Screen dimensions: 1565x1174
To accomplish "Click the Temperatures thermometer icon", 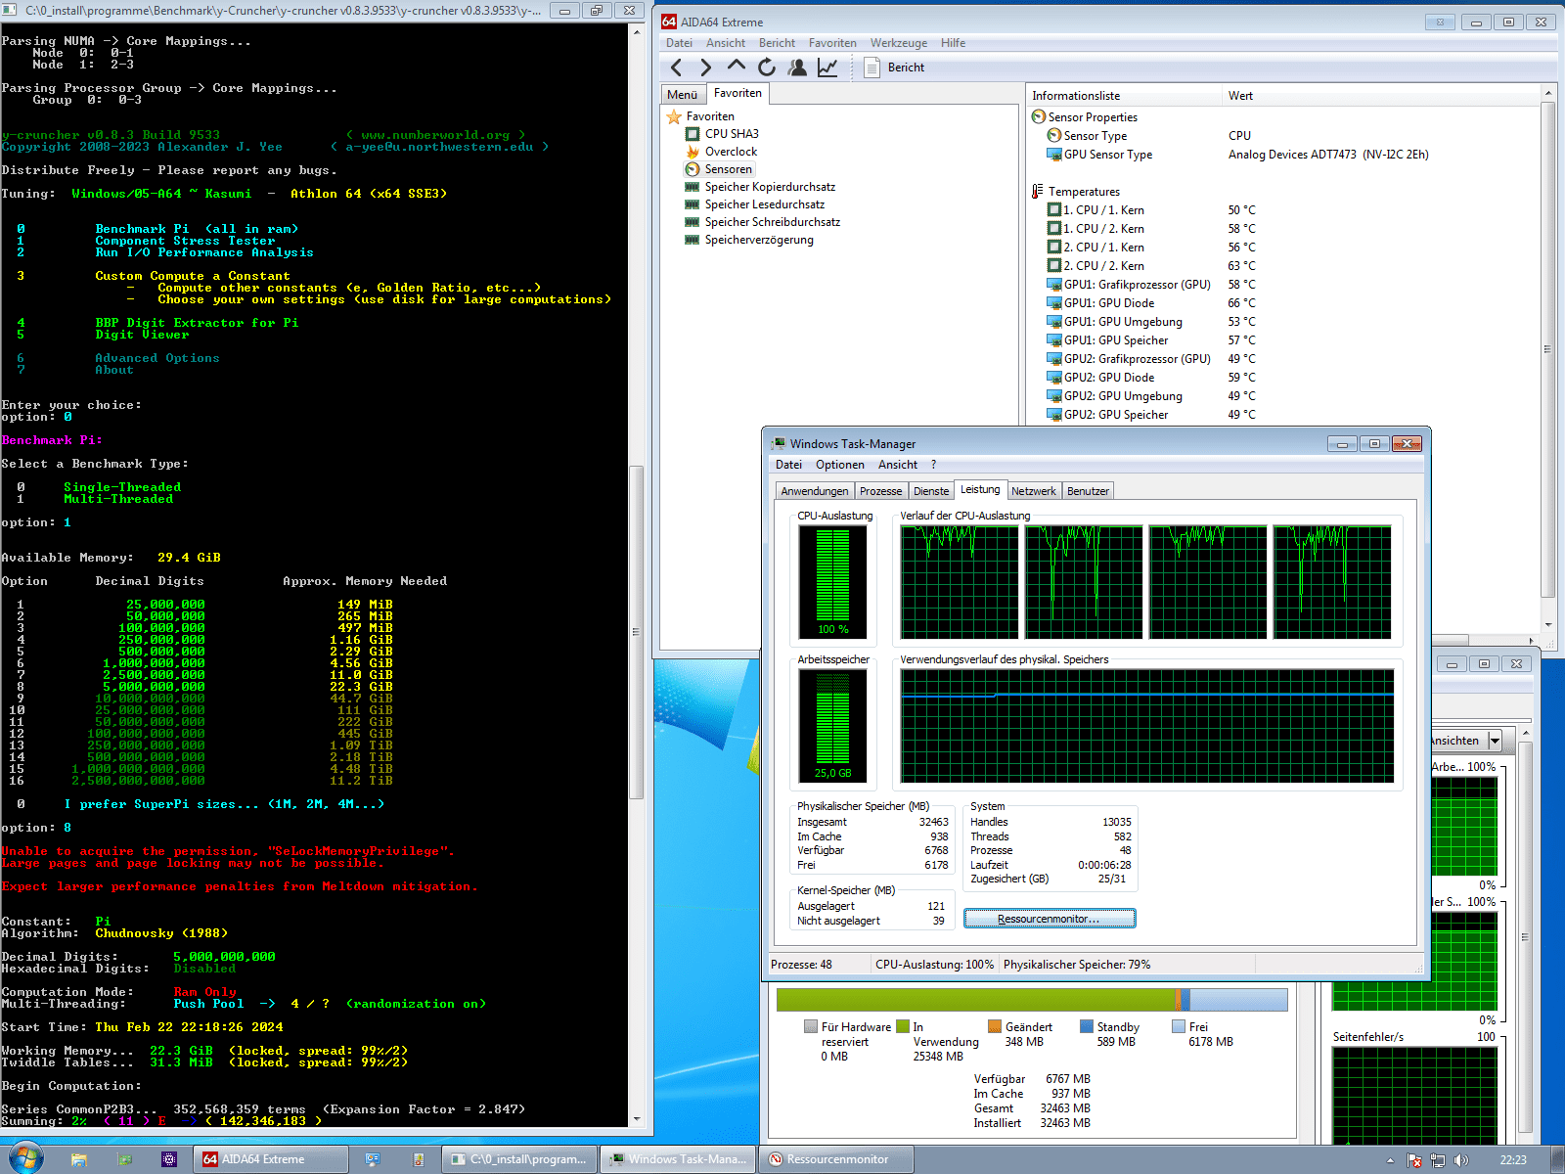I will [1038, 191].
